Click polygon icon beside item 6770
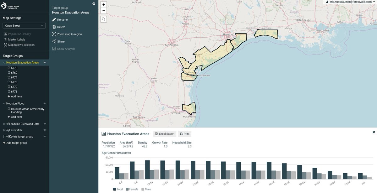The height and width of the screenshot is (193, 377). (9, 68)
